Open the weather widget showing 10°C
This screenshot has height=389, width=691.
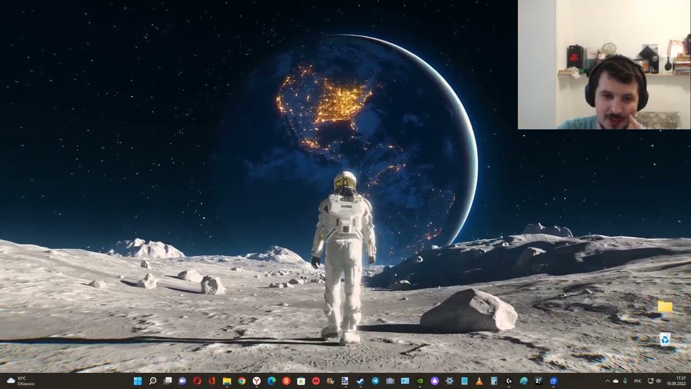click(x=20, y=381)
